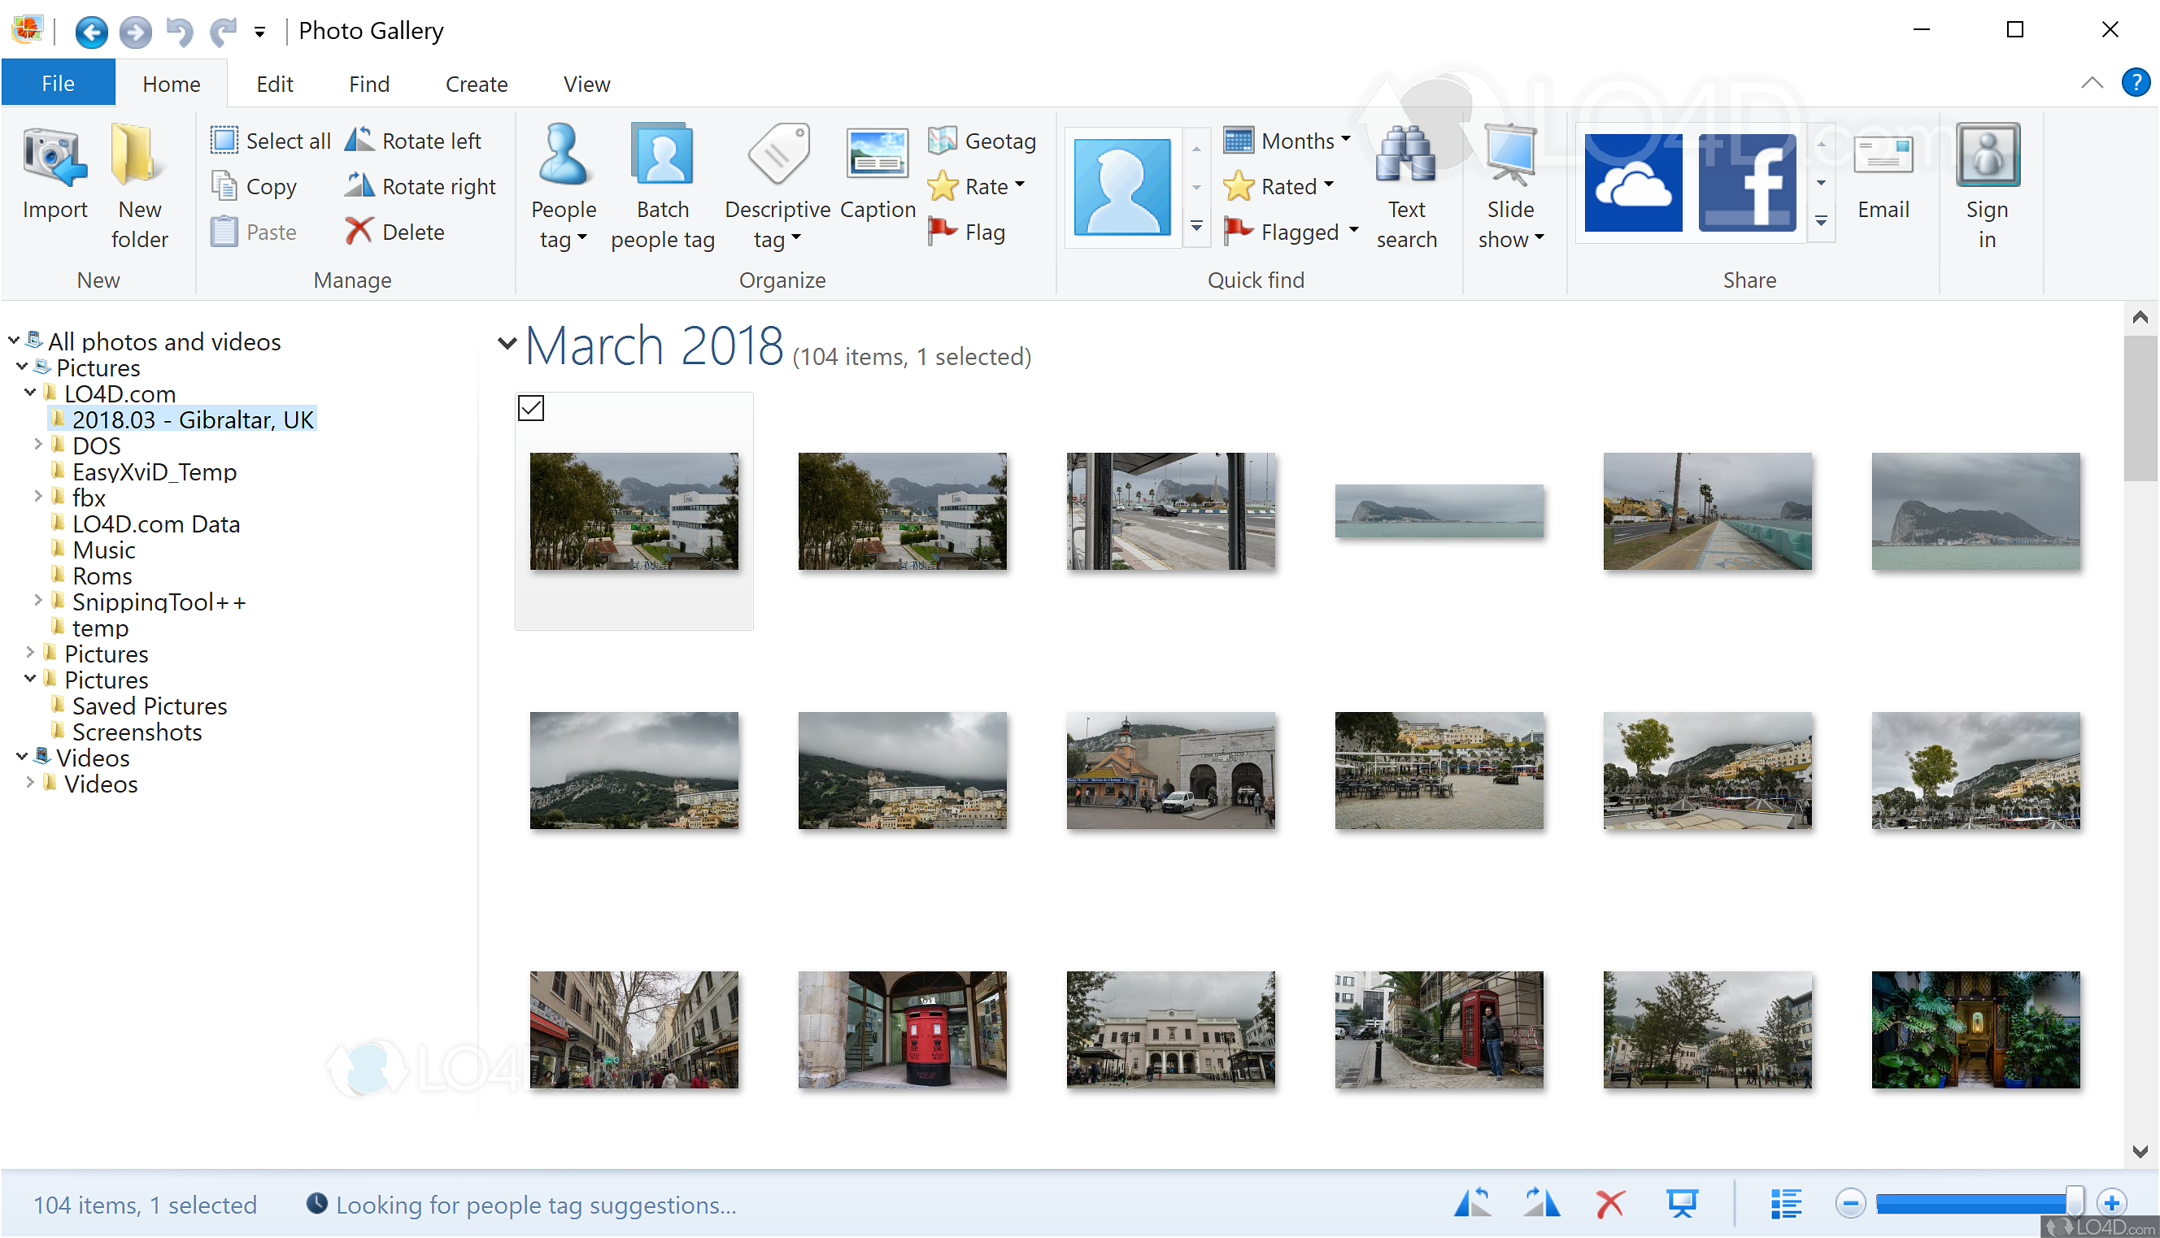Click the Caption icon in ribbon

(877, 155)
